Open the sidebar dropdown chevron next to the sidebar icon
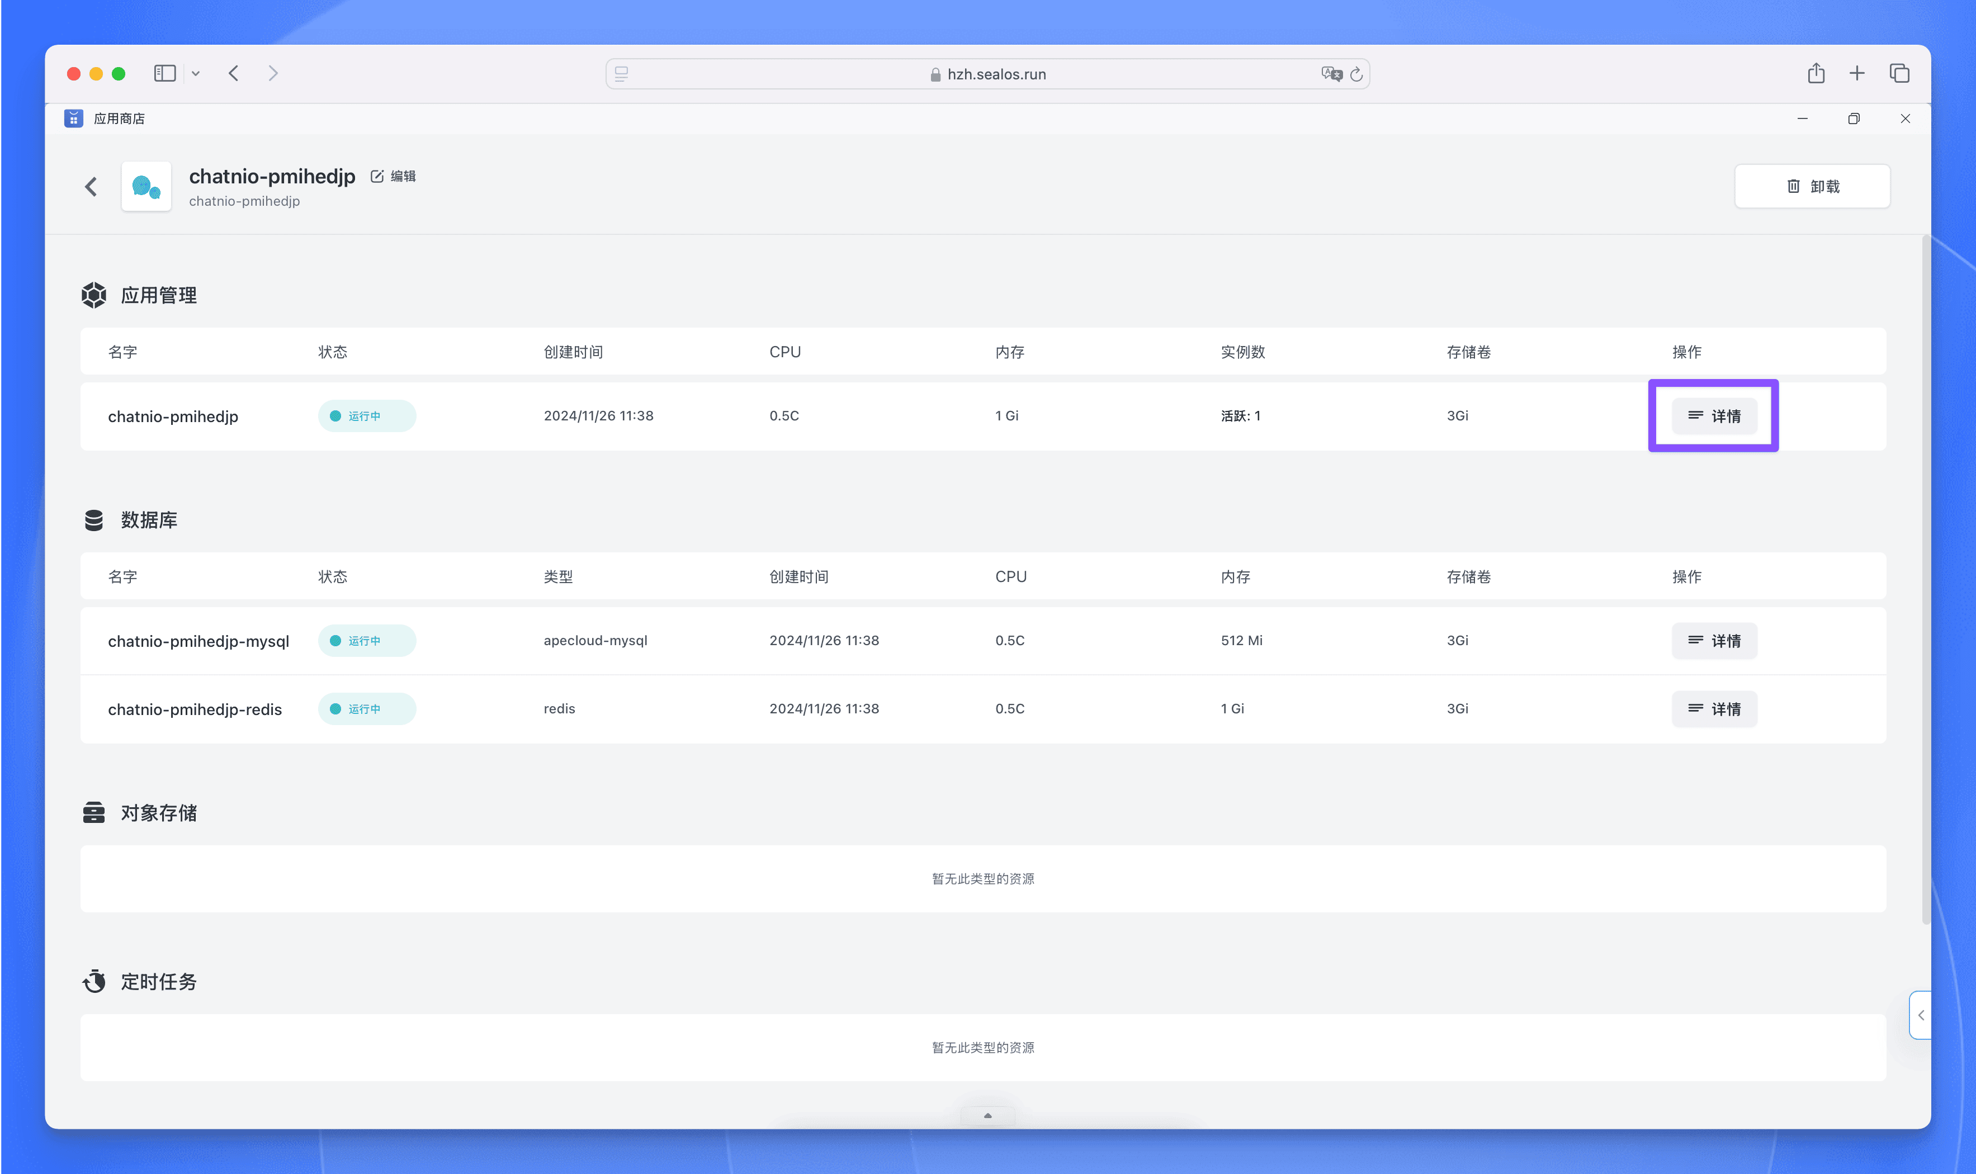 click(196, 73)
